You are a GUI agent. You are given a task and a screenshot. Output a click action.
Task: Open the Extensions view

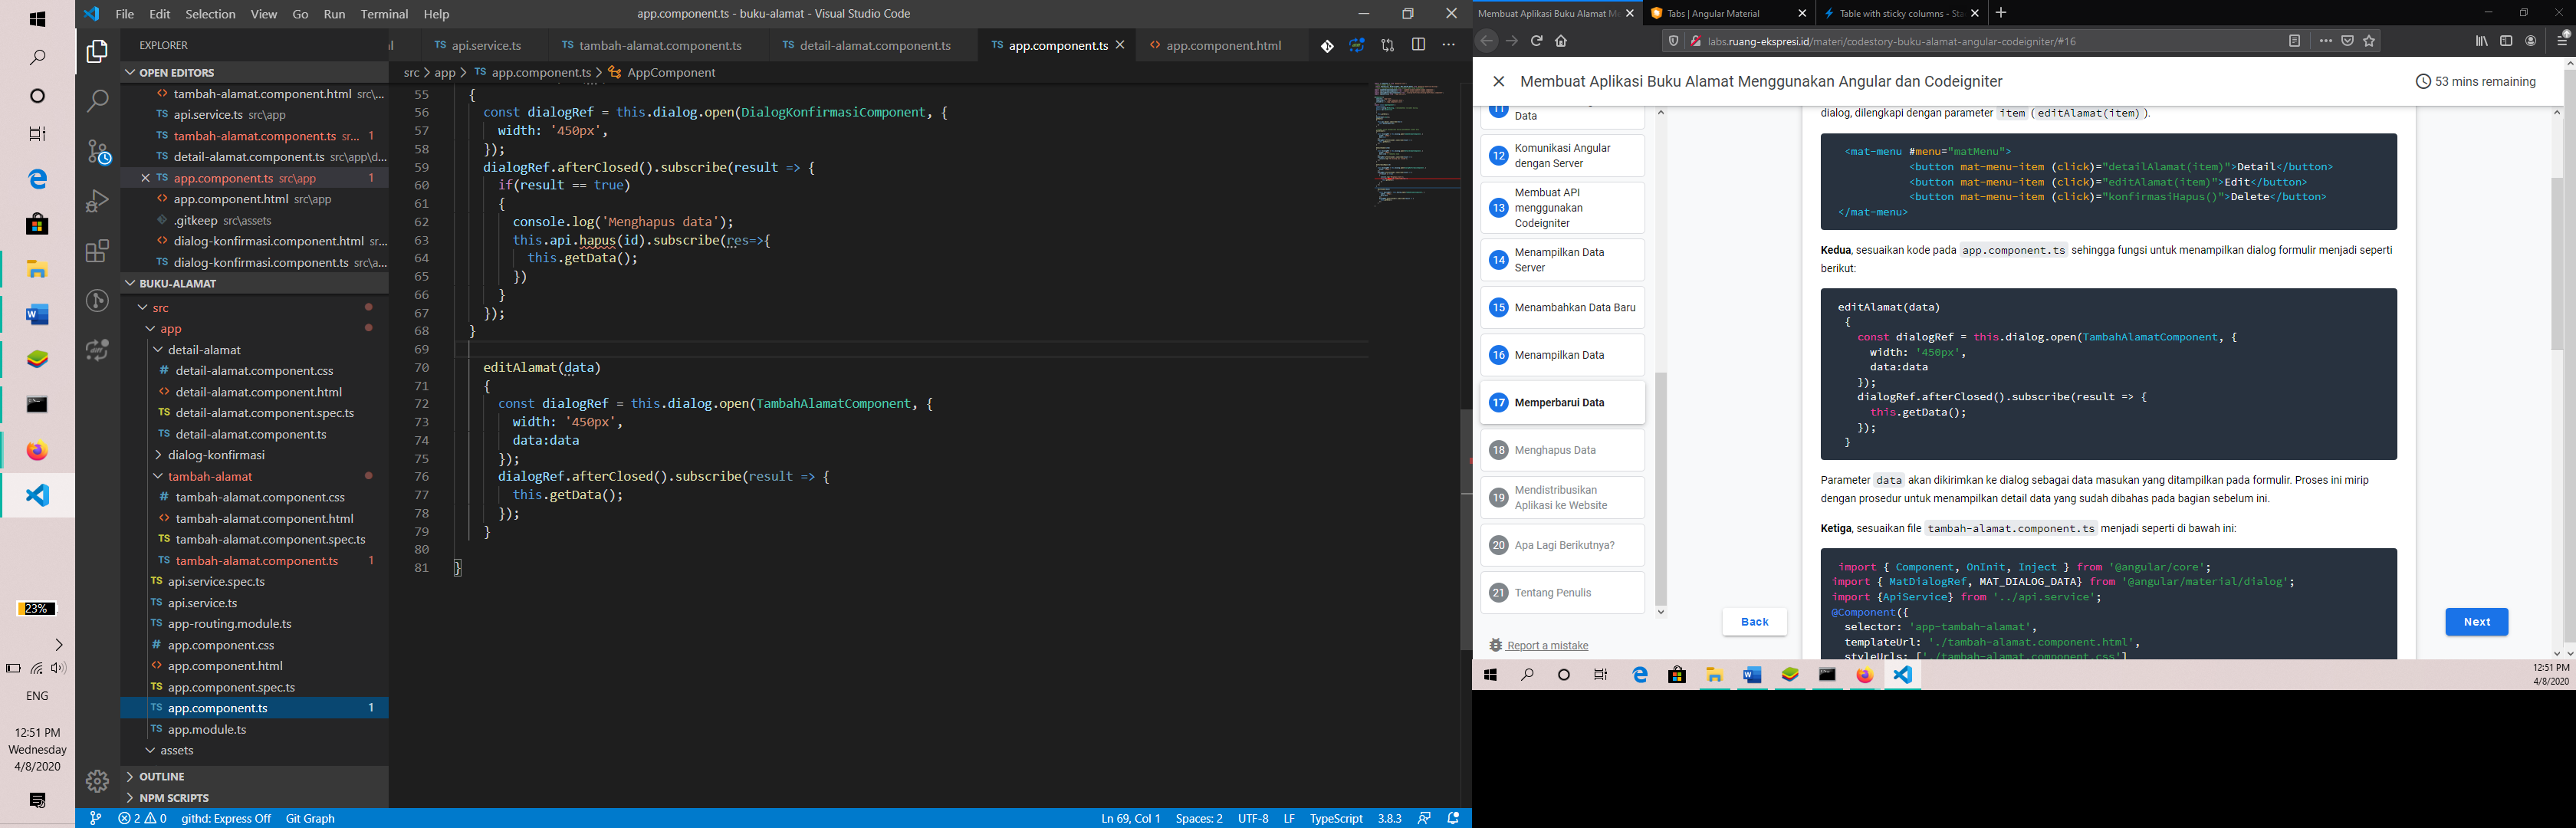click(x=97, y=251)
